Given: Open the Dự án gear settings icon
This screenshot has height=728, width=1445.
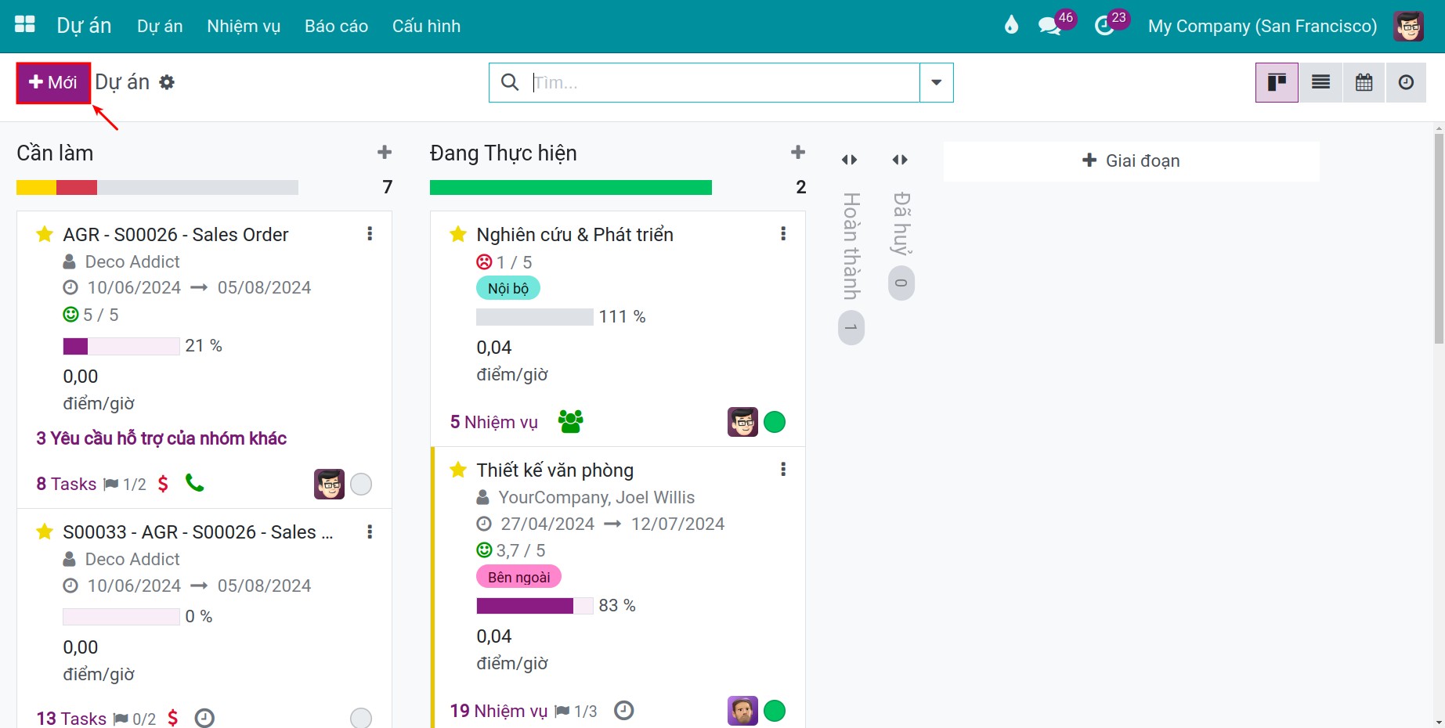Looking at the screenshot, I should (x=167, y=82).
